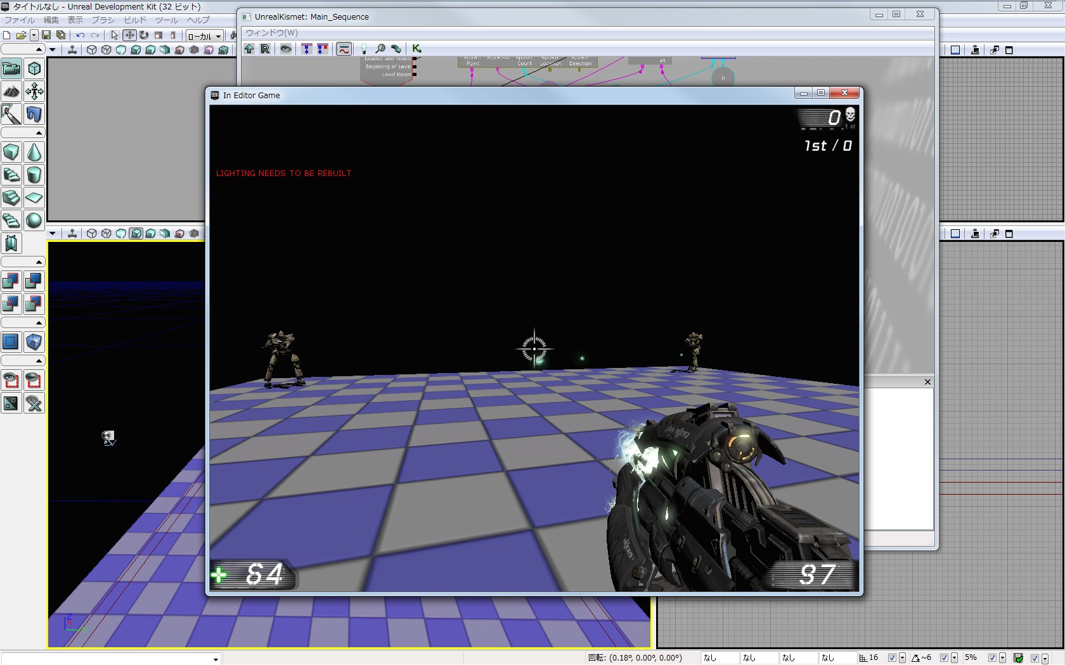Viewport: 1065px width, 665px height.
Task: Open 編集 menu
Action: [51, 20]
